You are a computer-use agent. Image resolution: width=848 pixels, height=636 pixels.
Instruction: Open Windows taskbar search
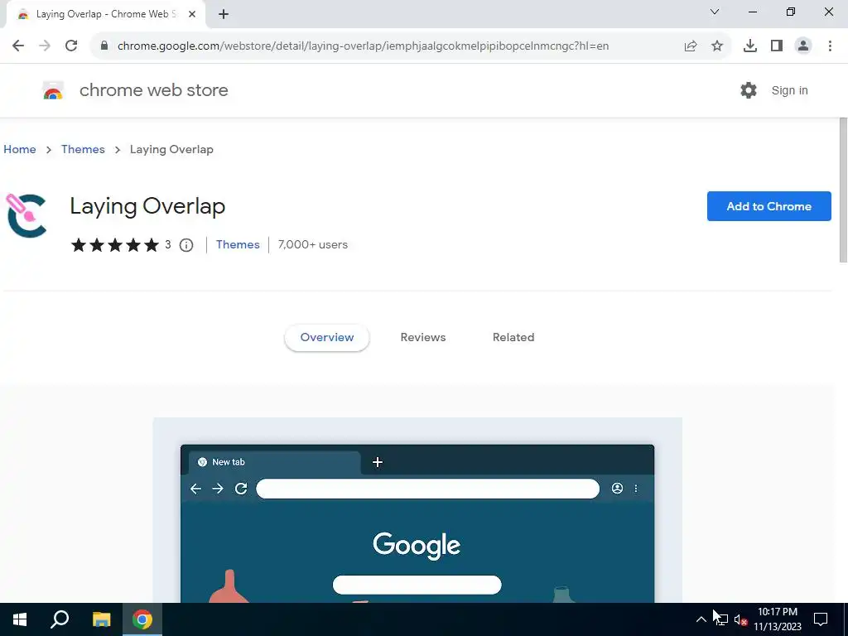pyautogui.click(x=60, y=619)
